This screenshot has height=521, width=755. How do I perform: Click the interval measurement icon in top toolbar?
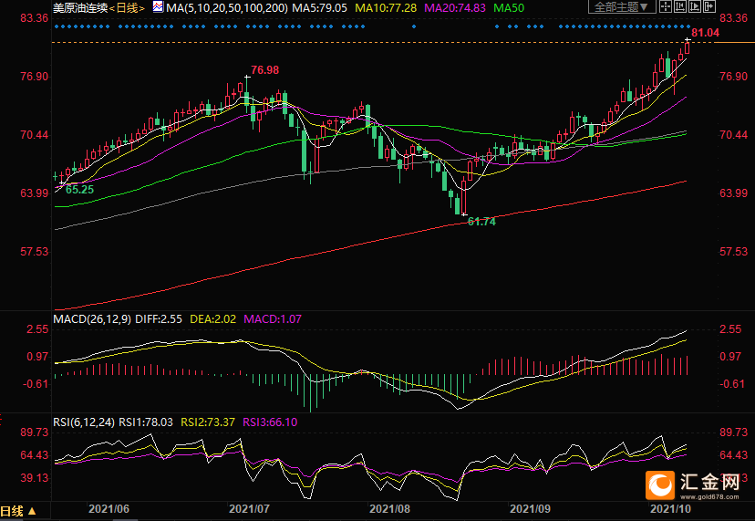pos(680,6)
